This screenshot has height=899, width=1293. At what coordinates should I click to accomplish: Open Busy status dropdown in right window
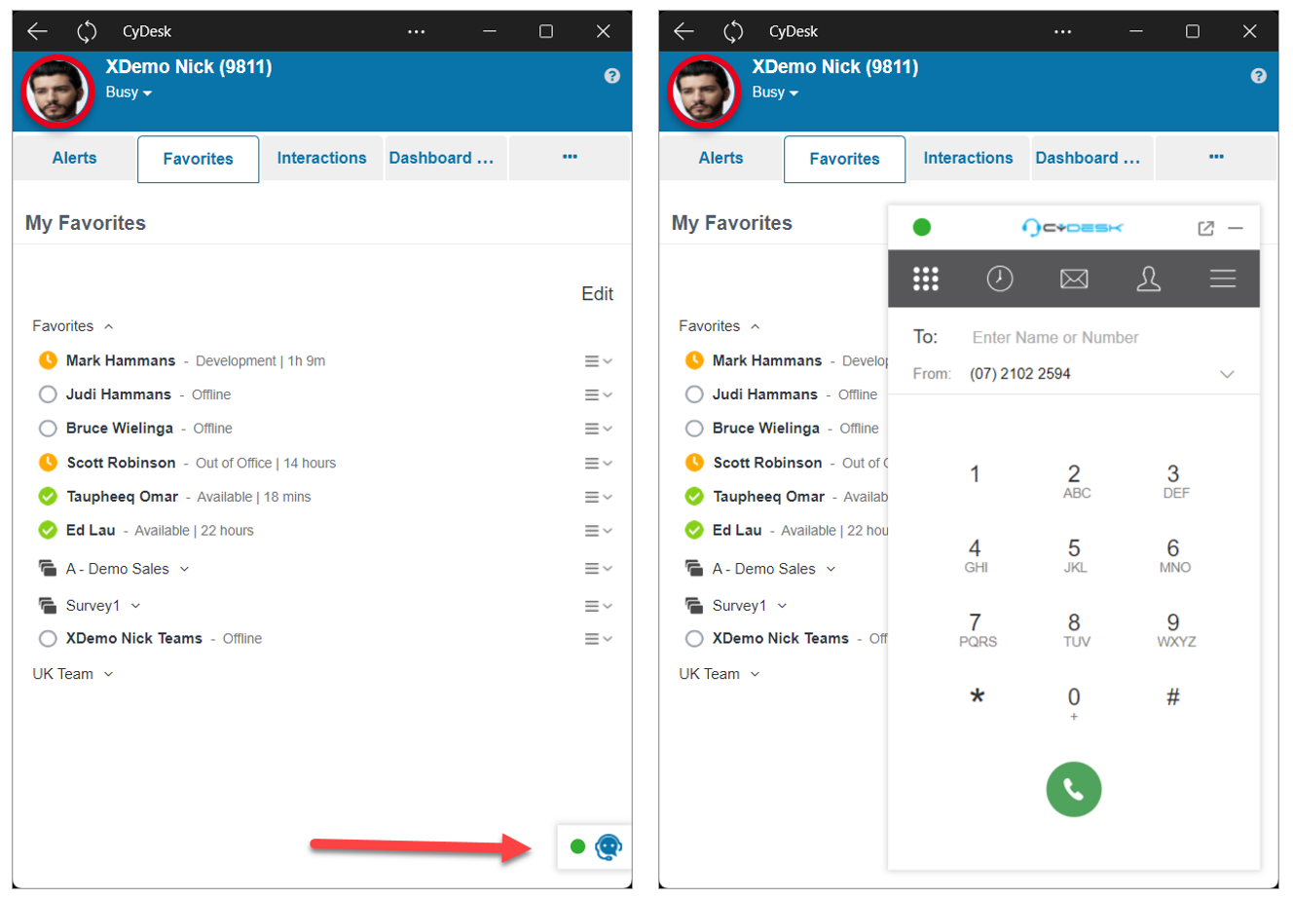point(775,93)
